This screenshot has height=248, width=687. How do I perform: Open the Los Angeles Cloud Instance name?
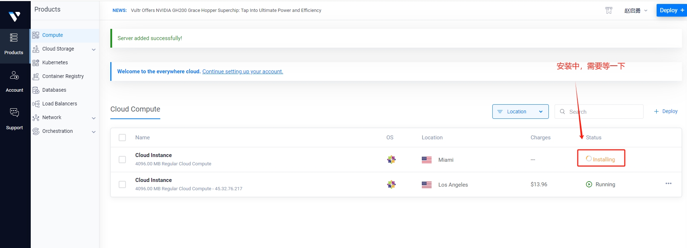(153, 180)
